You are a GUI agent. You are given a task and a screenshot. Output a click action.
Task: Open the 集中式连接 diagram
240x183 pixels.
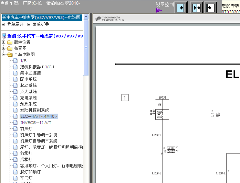(30, 73)
